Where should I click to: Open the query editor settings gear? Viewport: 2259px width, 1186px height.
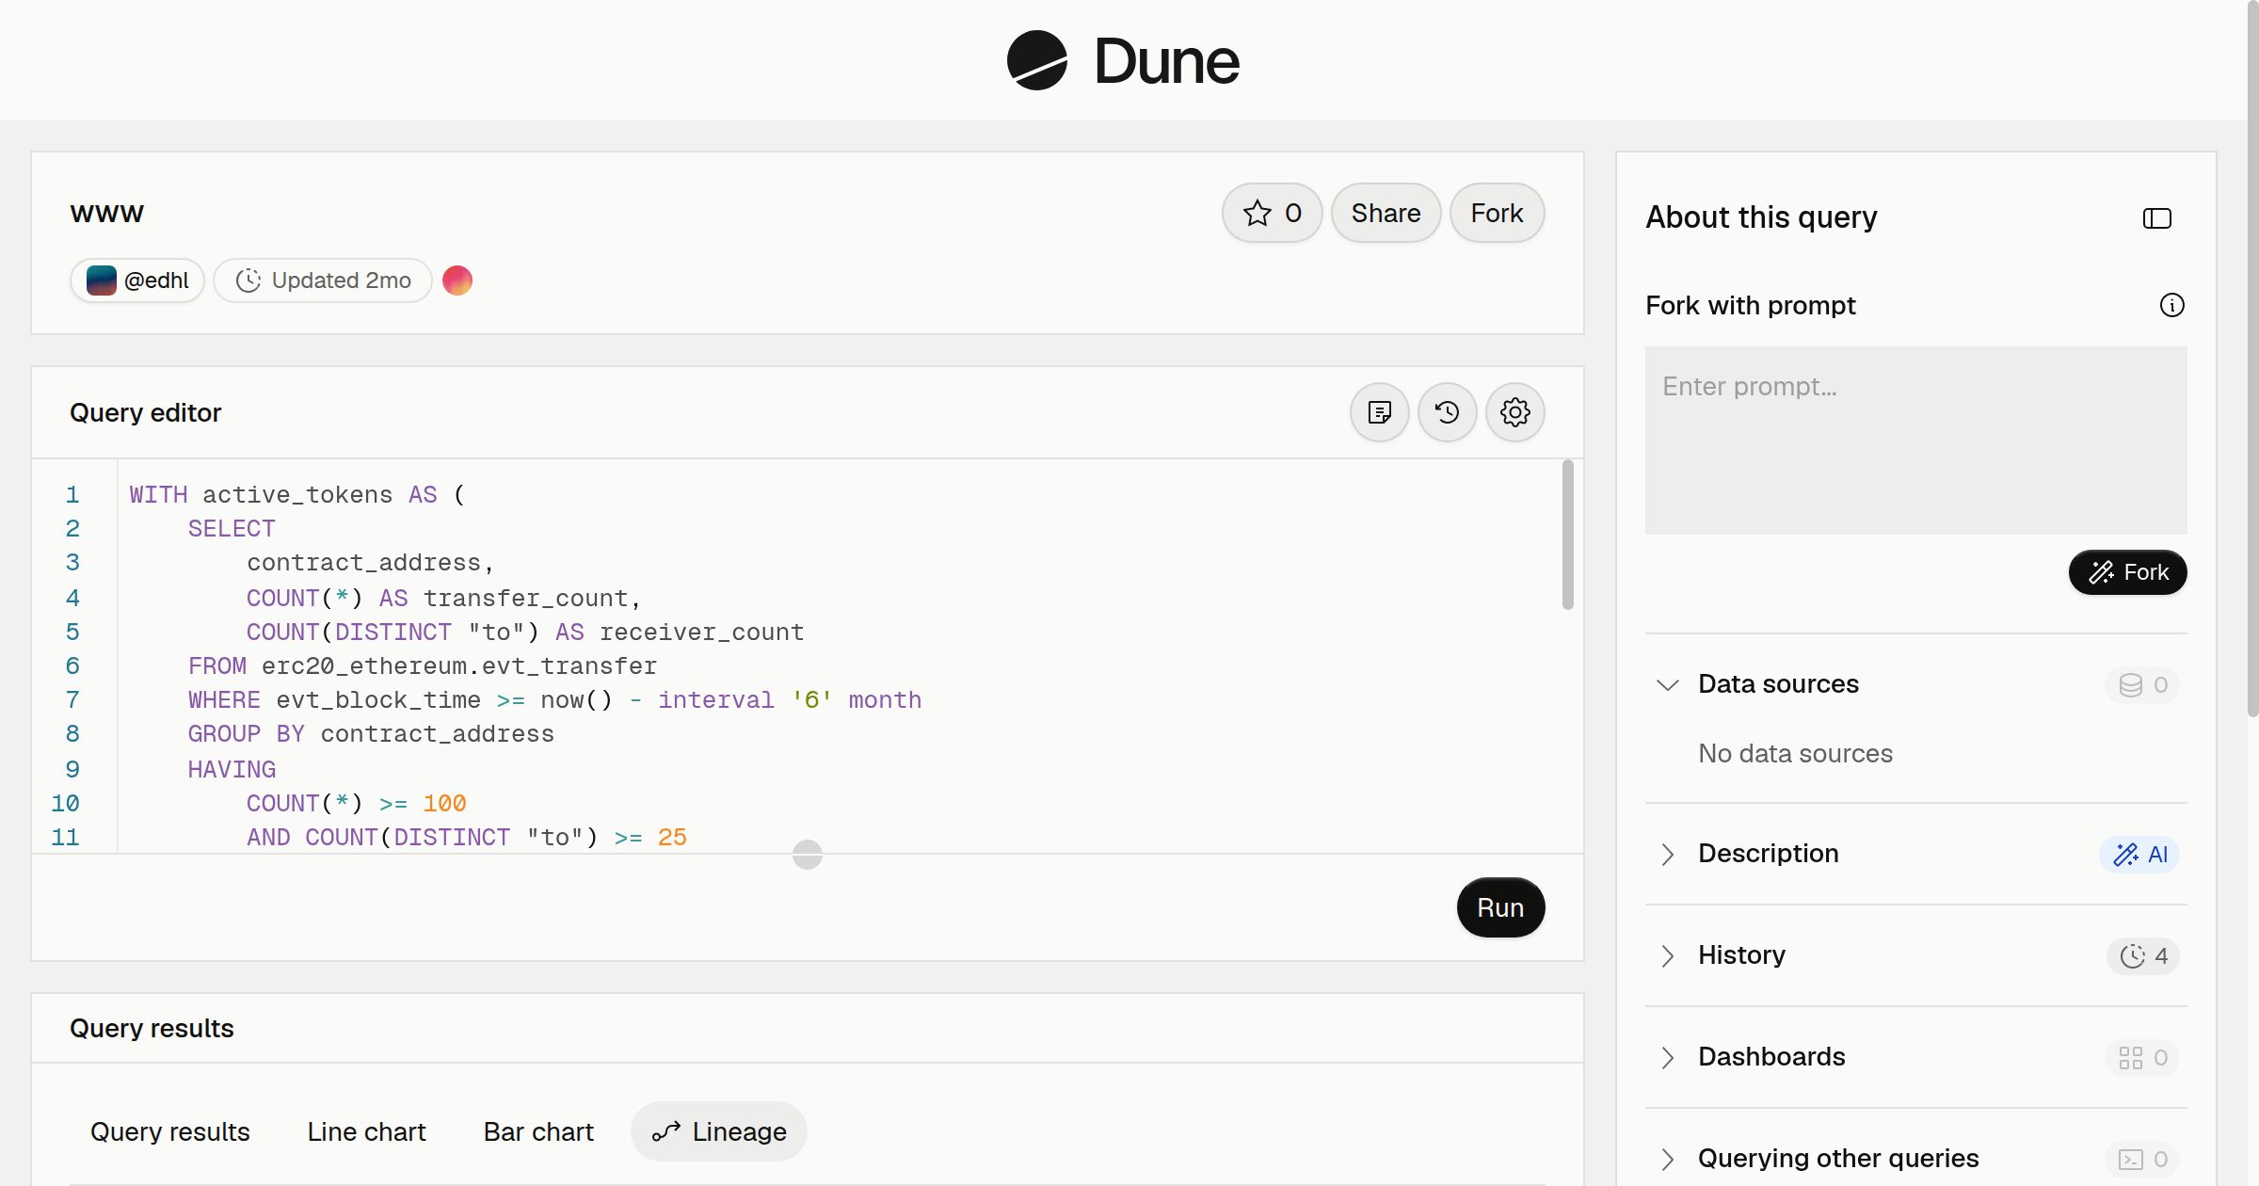click(x=1515, y=412)
